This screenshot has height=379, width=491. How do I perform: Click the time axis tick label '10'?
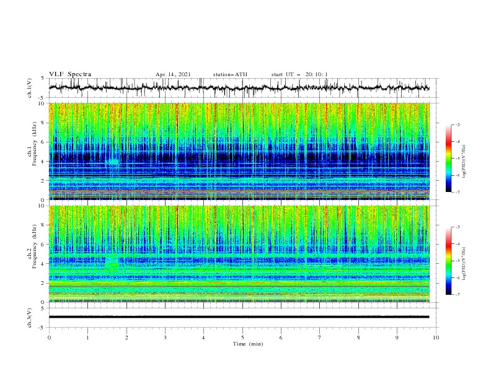click(x=436, y=338)
